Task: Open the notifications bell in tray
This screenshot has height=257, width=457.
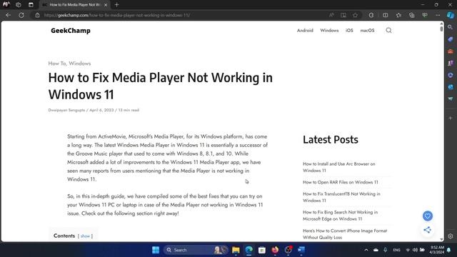Action: pyautogui.click(x=449, y=250)
